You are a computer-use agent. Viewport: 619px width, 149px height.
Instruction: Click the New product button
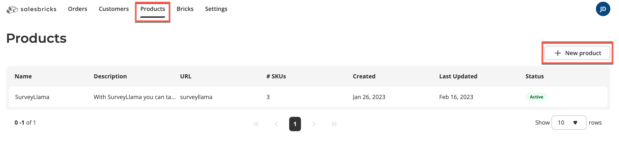coord(577,53)
